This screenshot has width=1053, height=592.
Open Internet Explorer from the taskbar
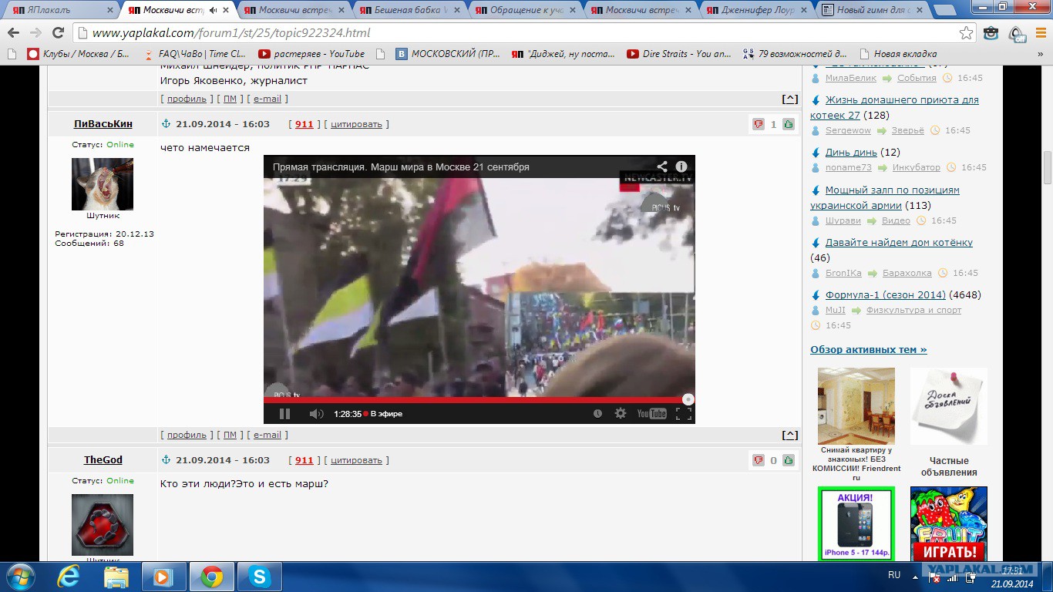69,577
